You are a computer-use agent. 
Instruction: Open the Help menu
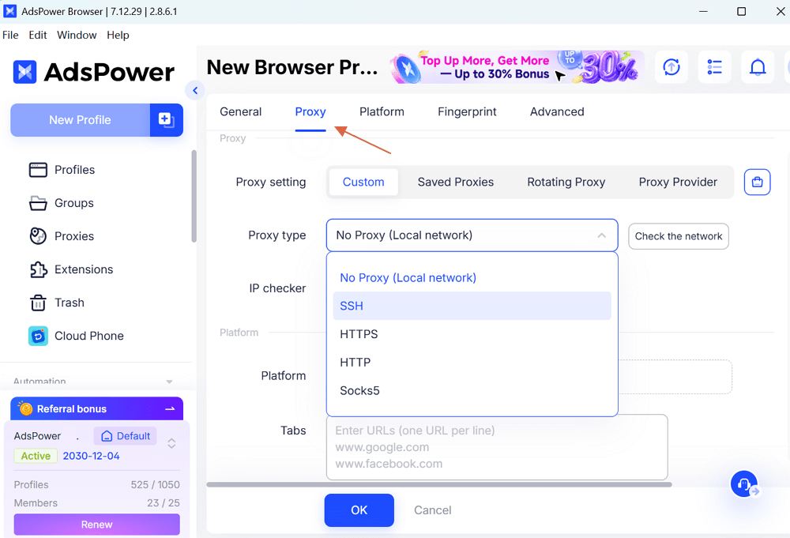pyautogui.click(x=118, y=36)
